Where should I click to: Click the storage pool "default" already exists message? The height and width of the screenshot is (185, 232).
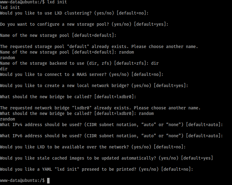[x=99, y=46]
